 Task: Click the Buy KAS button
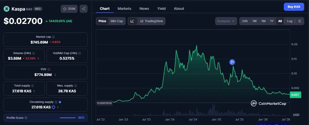coord(294,7)
